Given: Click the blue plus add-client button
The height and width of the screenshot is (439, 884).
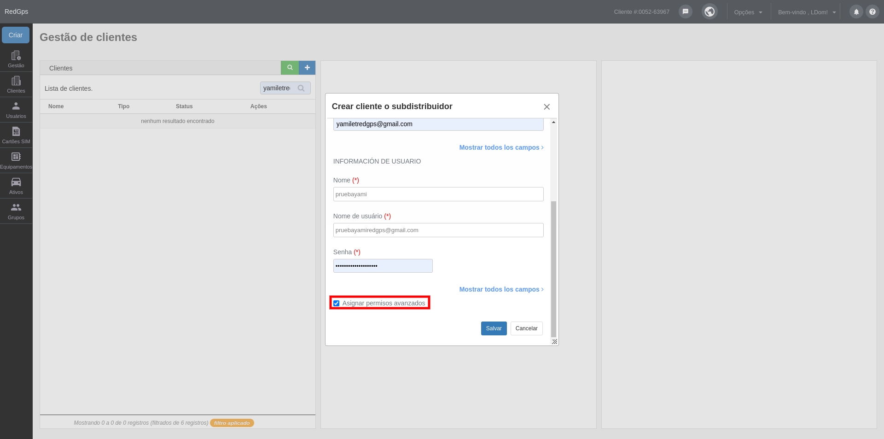Looking at the screenshot, I should [x=307, y=68].
